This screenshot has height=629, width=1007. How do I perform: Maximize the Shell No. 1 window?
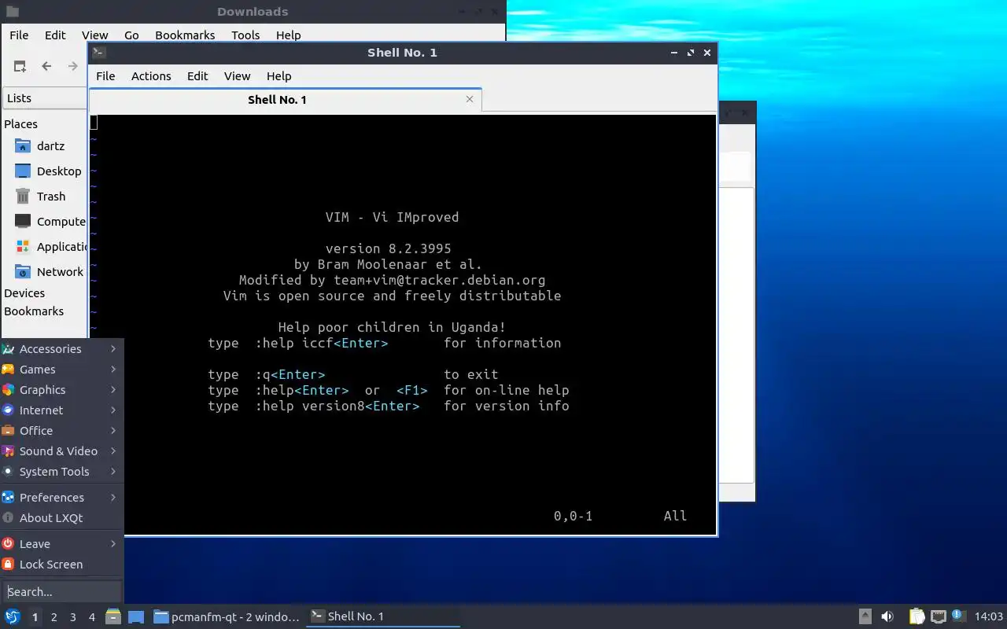point(691,53)
